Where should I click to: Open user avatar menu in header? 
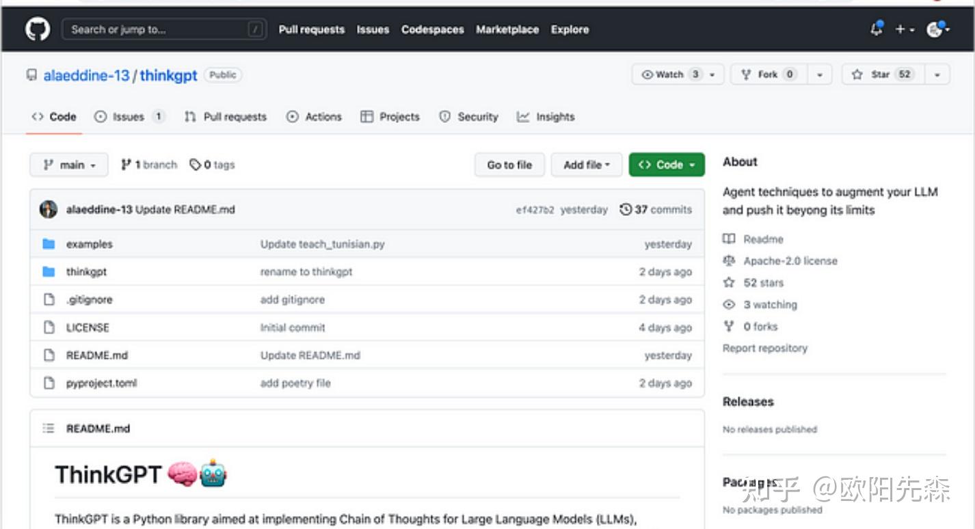(937, 29)
